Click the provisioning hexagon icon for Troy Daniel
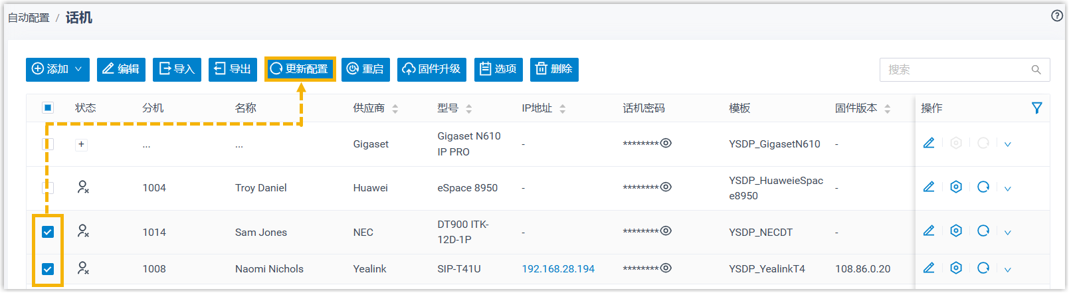 click(956, 187)
